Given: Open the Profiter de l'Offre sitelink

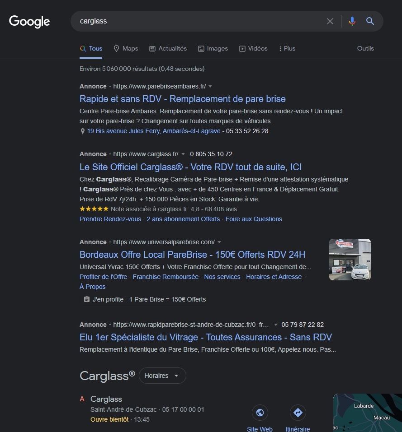Looking at the screenshot, I should click(x=103, y=277).
